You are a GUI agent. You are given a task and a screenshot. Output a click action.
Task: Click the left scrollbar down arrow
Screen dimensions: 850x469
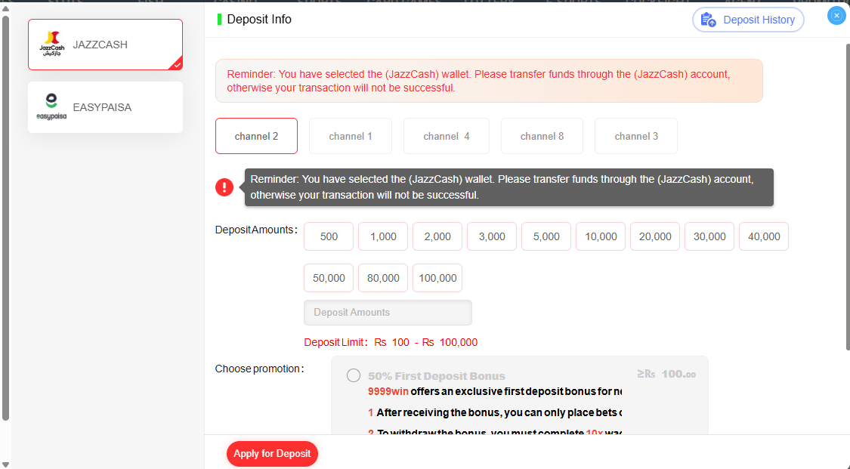coord(5,464)
